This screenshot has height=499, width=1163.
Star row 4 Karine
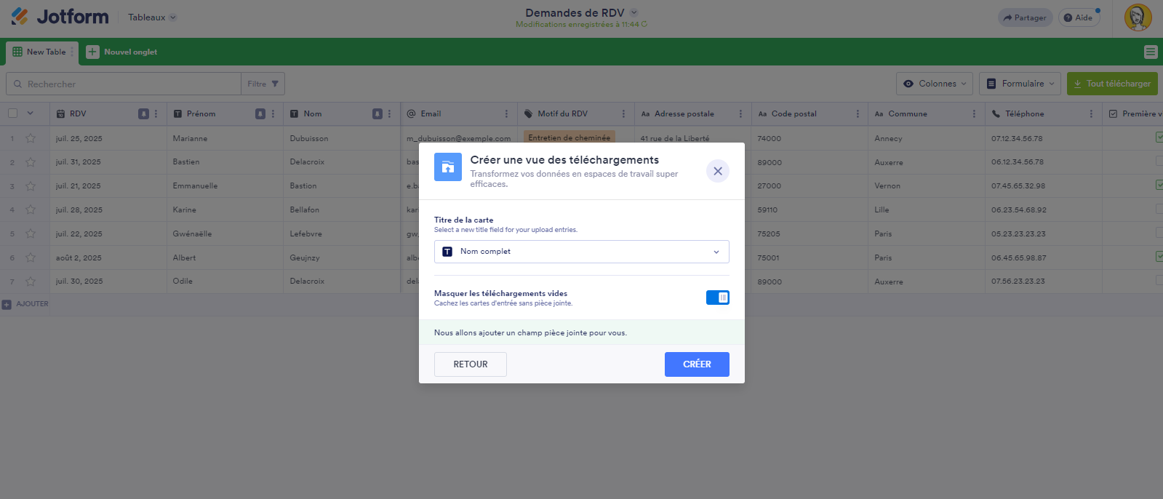[x=31, y=209]
